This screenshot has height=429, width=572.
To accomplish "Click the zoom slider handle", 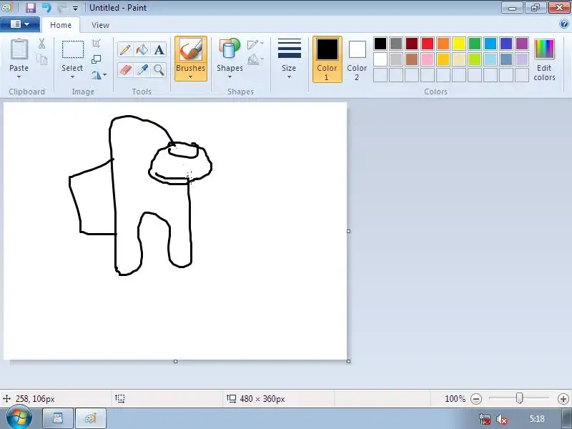I will (x=520, y=398).
